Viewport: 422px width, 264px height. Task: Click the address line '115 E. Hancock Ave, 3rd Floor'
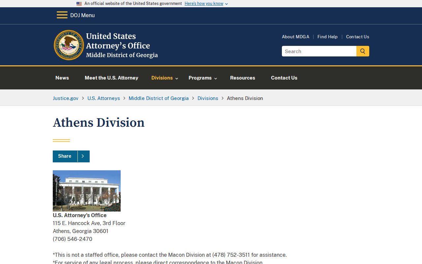click(89, 223)
